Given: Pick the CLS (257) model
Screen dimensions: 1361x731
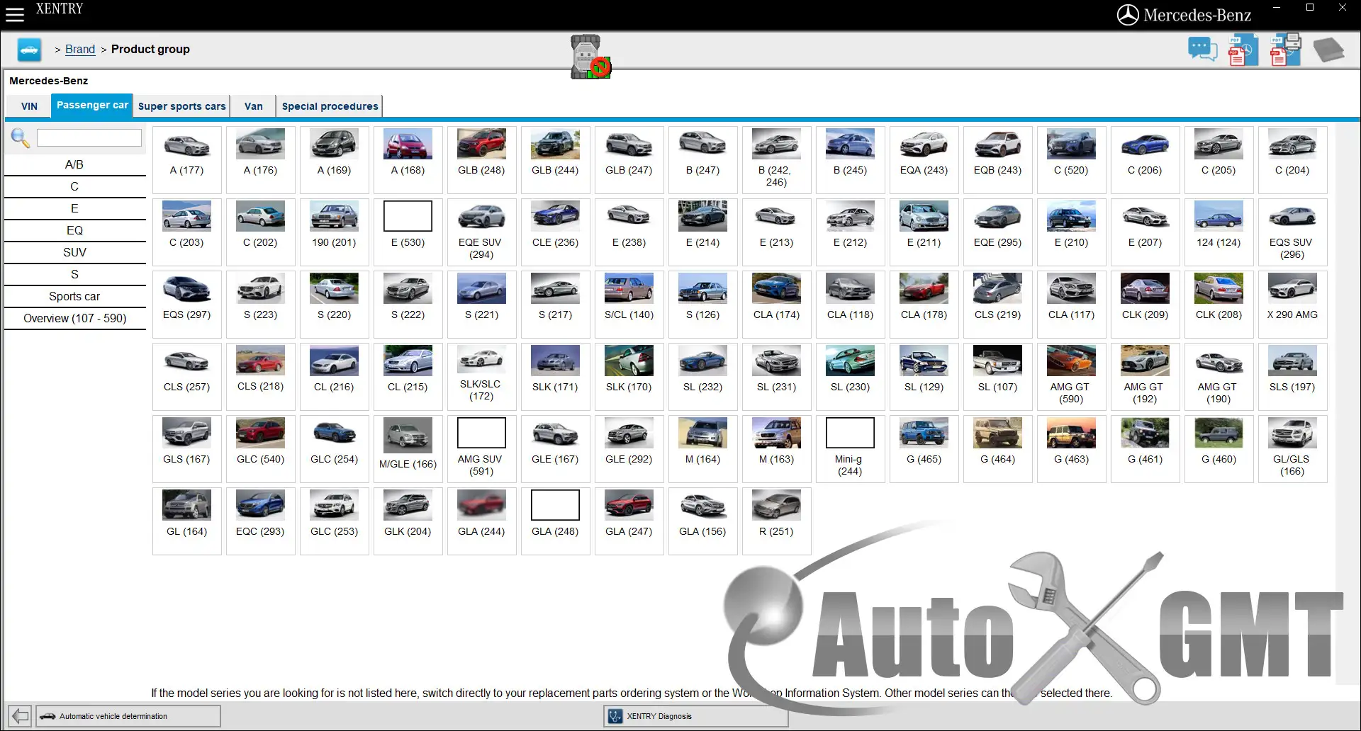Looking at the screenshot, I should [187, 377].
